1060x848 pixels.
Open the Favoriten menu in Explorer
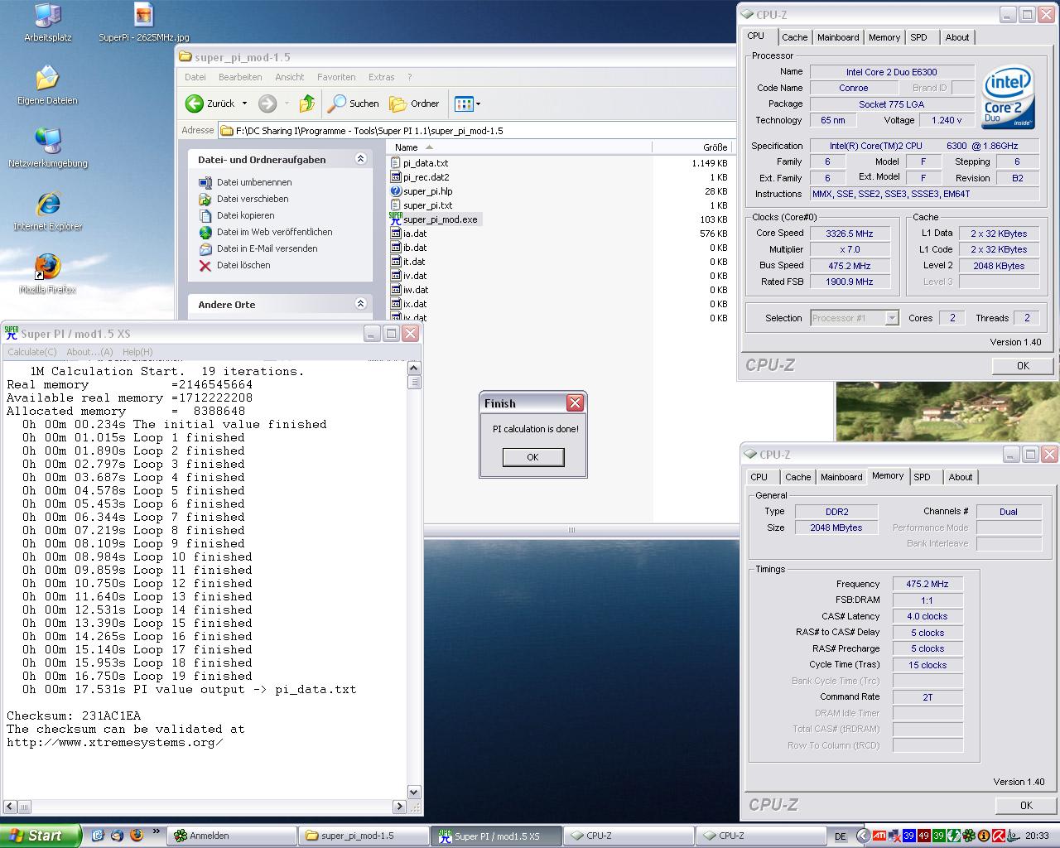click(x=336, y=77)
